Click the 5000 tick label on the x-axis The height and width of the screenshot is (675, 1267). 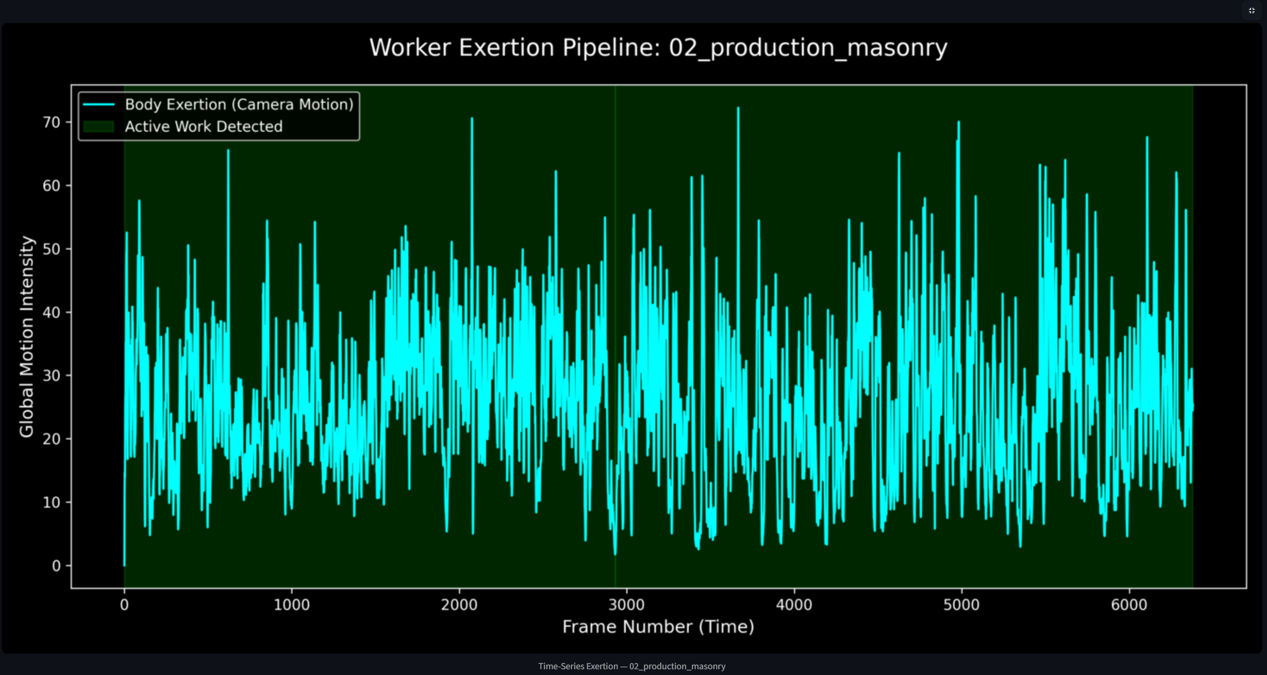coord(961,604)
